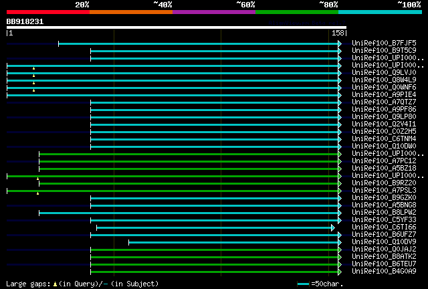Screen dimensions: 428x289
Task: Open hit UniRef100_B9T5C9
Action: (x=384, y=51)
